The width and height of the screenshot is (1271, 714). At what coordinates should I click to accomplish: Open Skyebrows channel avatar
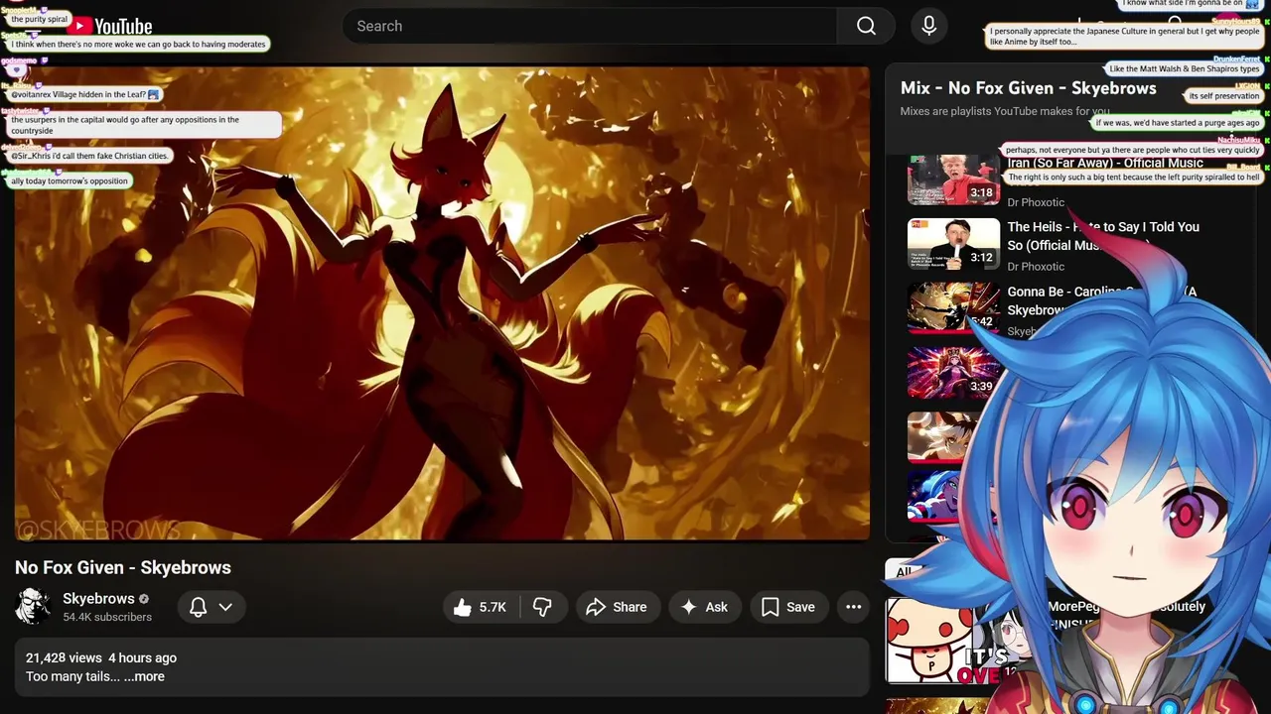tap(33, 606)
